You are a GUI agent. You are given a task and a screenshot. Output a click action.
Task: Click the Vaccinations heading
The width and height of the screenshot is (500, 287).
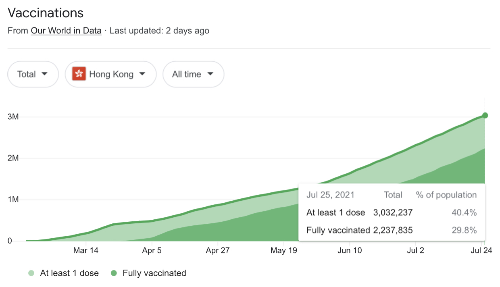46,13
